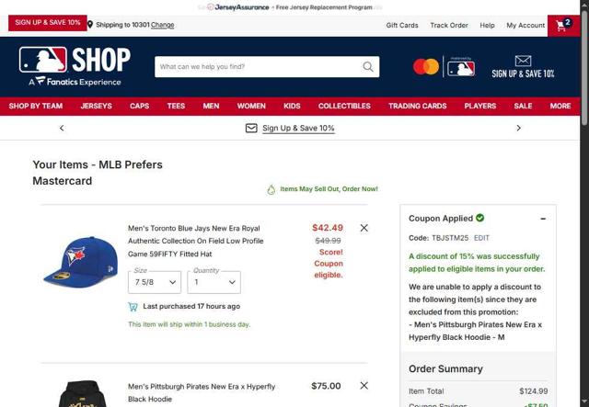The width and height of the screenshot is (589, 407).
Task: Click the MLB Shop logo
Action: click(75, 66)
